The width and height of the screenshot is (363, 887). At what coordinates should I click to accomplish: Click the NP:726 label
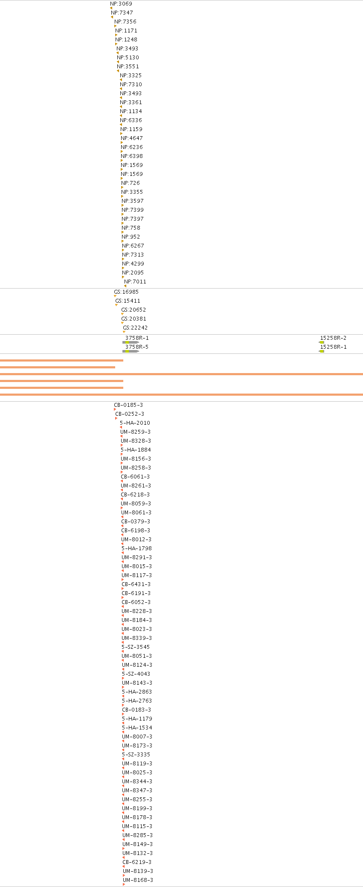131,183
